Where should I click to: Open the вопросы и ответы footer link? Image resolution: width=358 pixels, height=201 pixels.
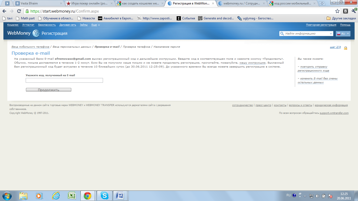click(x=300, y=105)
